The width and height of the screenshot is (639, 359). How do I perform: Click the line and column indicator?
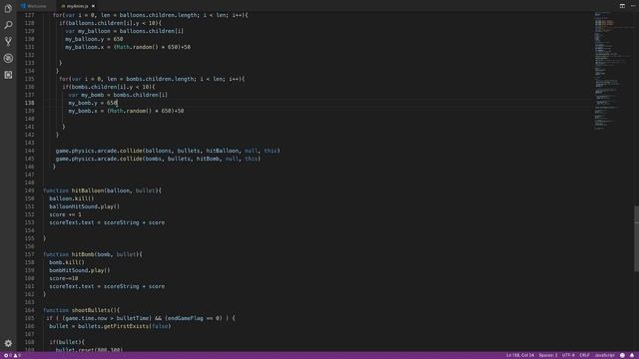520,355
